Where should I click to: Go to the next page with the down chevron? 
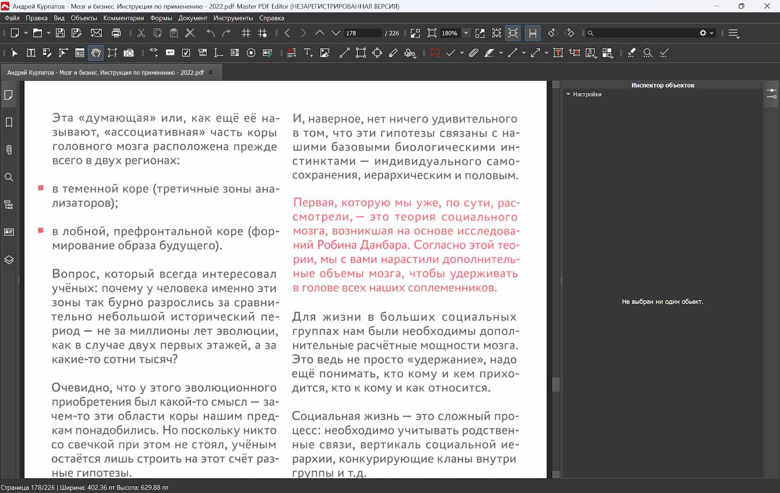[336, 33]
